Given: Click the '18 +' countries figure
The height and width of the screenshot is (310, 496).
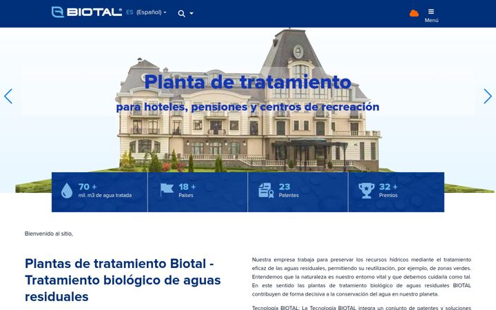Looking at the screenshot, I should (x=187, y=187).
